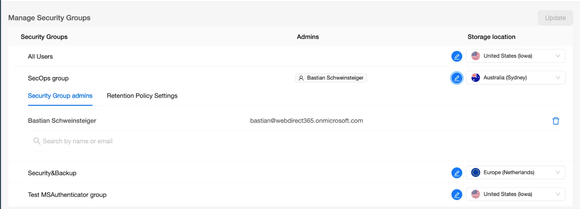Viewport: 580px width, 209px height.
Task: Click the edit pencil icon for All Users
Action: (x=456, y=56)
